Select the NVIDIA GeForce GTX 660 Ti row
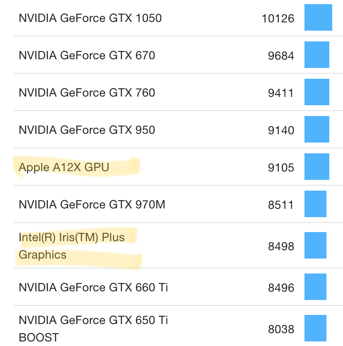This screenshot has width=343, height=346. tap(93, 287)
